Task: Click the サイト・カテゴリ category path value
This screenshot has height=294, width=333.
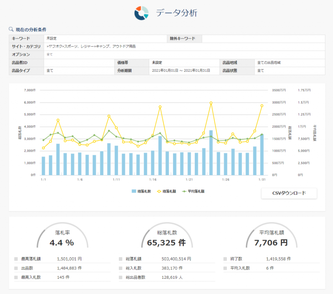Action: click(91, 47)
